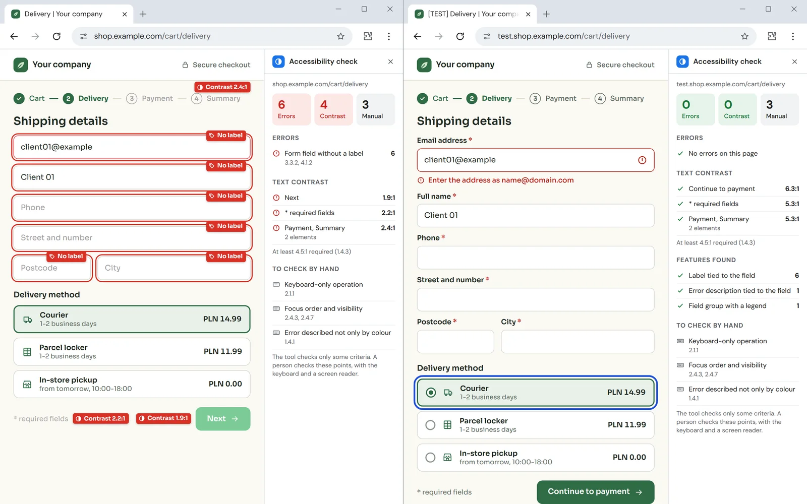Click the email address field showing client01@example in right window

pos(536,160)
